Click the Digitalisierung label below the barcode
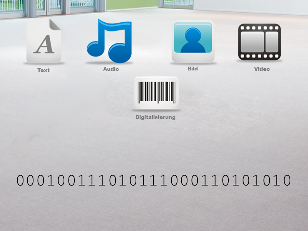This screenshot has height=231, width=308. coord(155,117)
